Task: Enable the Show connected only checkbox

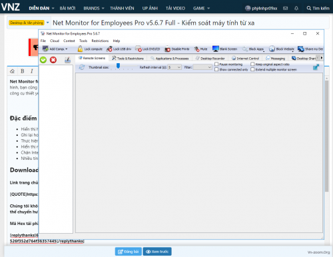Action: 216,69
